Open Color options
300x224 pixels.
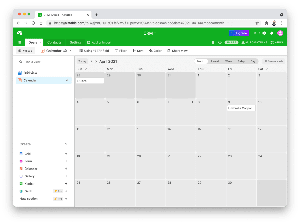155,51
